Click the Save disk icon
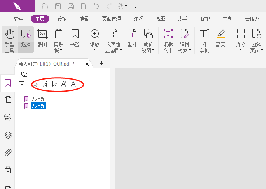 point(58,6)
